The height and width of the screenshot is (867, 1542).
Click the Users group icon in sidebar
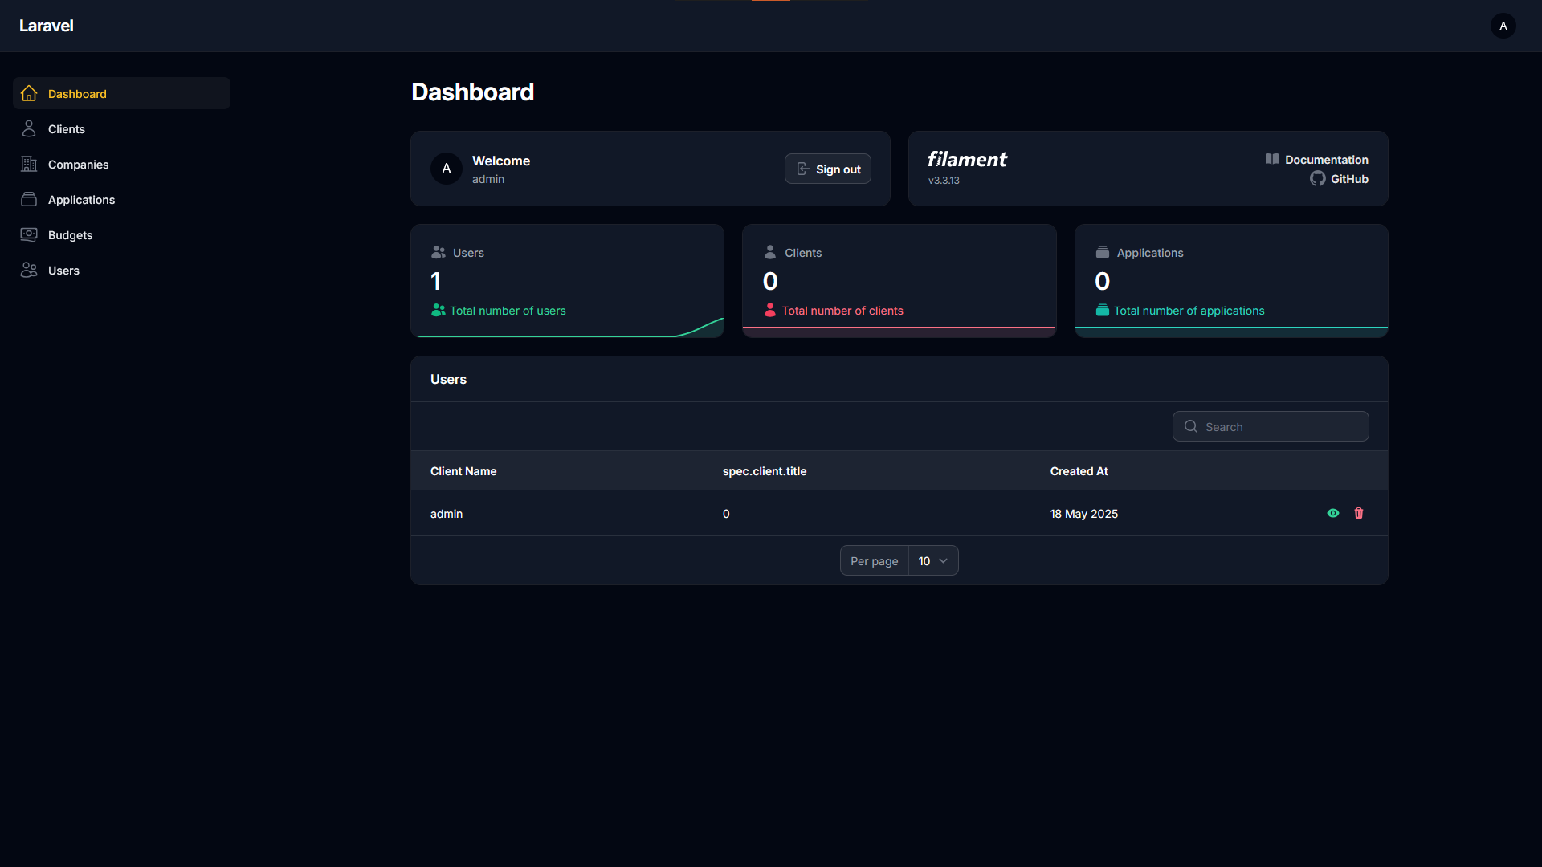point(29,270)
